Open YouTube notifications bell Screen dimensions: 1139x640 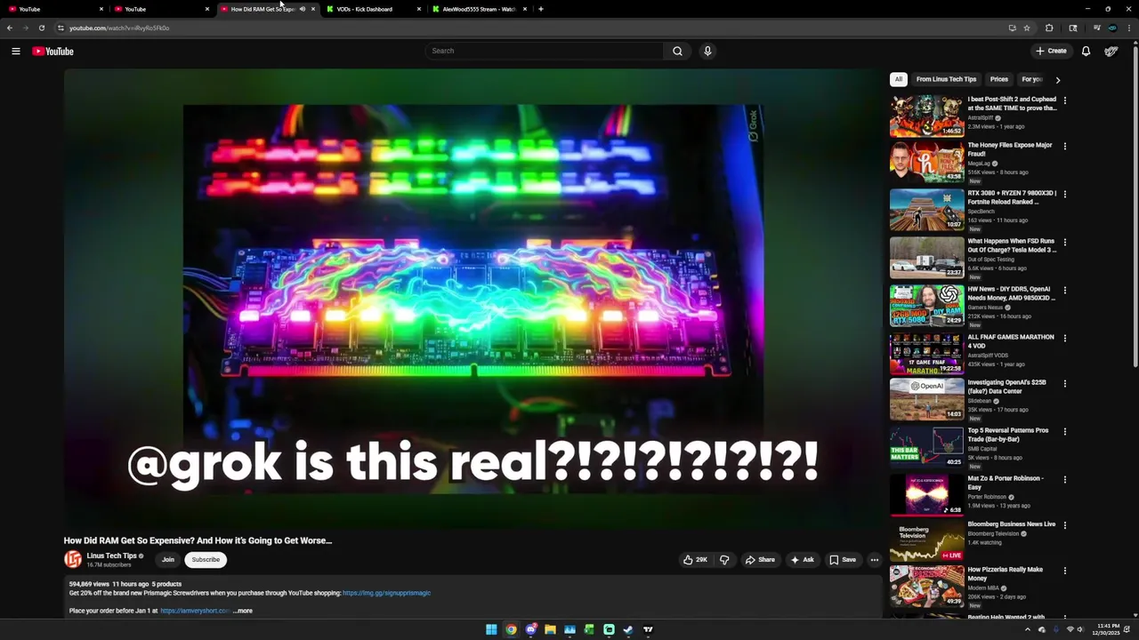[x=1086, y=51]
